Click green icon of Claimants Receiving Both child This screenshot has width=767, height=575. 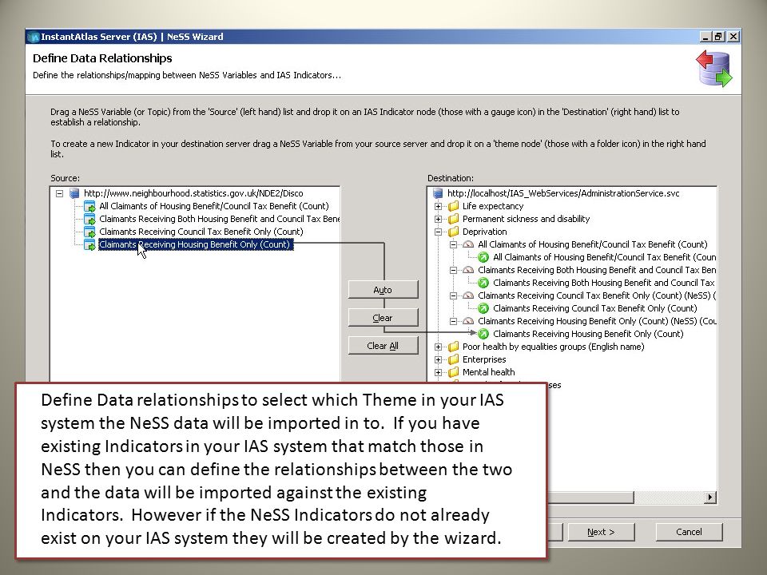point(483,283)
